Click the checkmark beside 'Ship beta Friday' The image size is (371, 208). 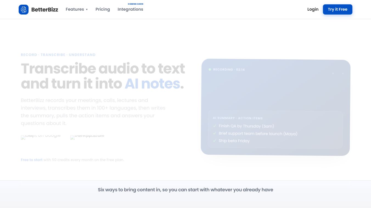tap(215, 141)
